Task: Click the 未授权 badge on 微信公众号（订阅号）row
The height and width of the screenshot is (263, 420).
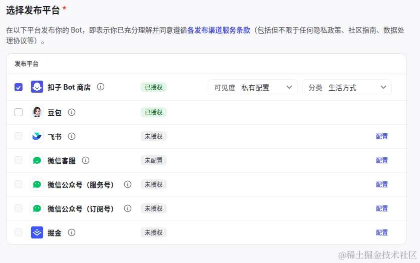Action: point(154,208)
